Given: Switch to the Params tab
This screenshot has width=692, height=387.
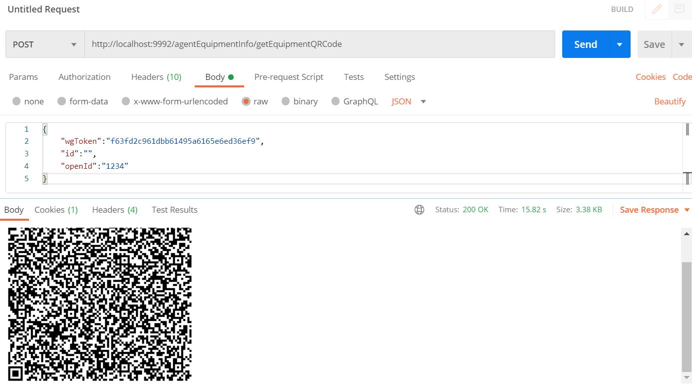Looking at the screenshot, I should pos(23,77).
